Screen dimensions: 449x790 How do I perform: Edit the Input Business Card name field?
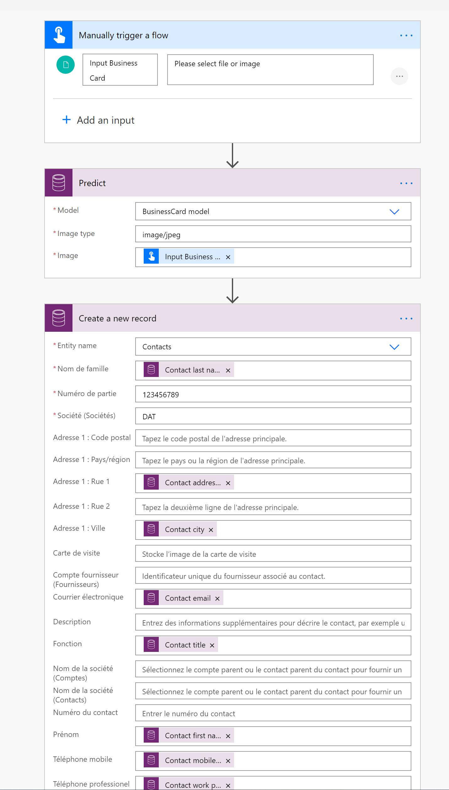[120, 70]
